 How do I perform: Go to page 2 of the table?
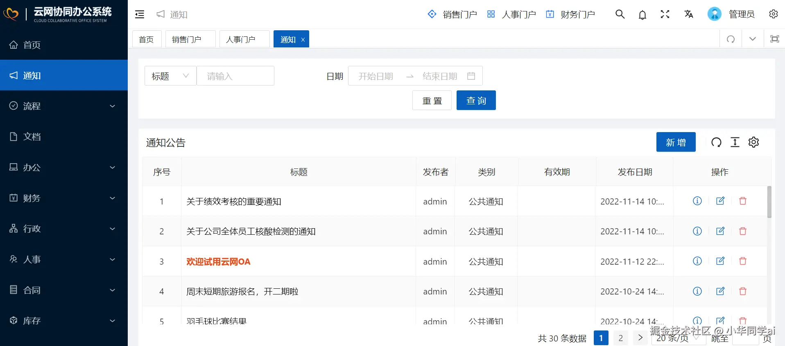(621, 338)
